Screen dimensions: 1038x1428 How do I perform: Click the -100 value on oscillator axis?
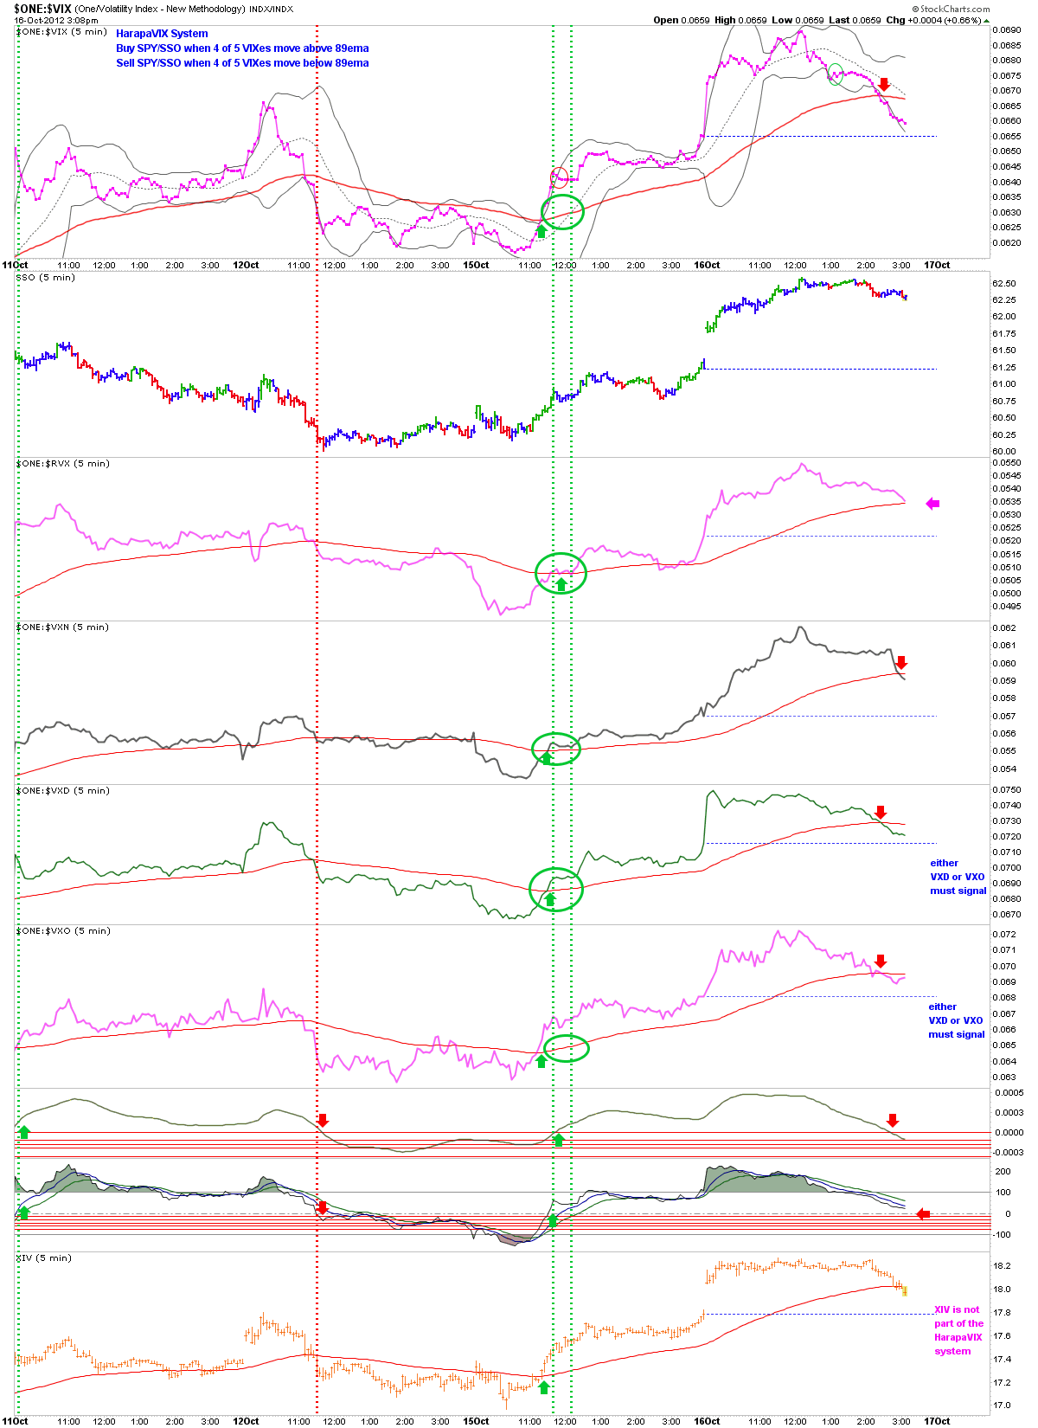pos(1003,1235)
